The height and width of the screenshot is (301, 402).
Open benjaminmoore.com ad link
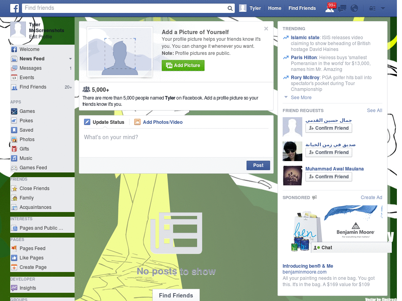(x=304, y=272)
